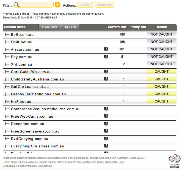Open info icon for DvdCopying.com.au
The image size is (182, 170).
coord(106,139)
